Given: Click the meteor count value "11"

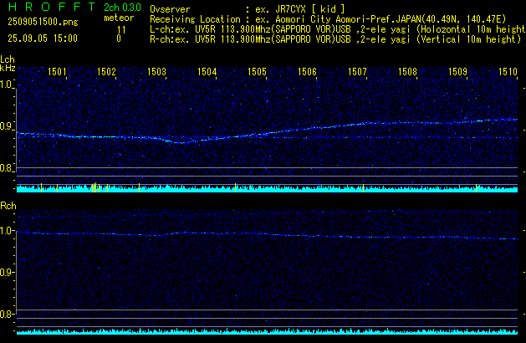Looking at the screenshot, I should click(121, 30).
